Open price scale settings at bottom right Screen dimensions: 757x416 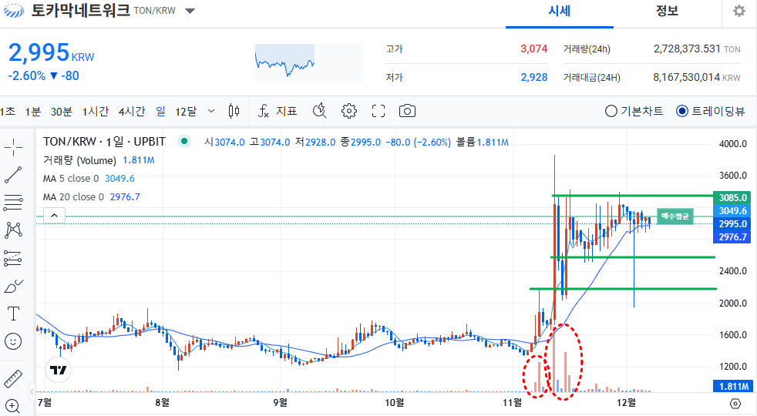tap(735, 404)
